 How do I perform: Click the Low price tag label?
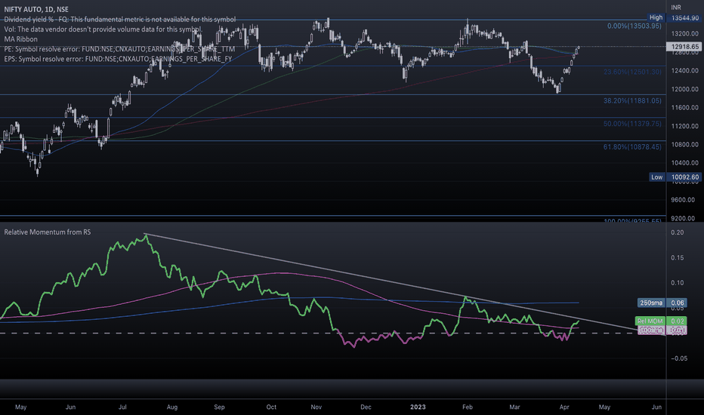[x=656, y=177]
